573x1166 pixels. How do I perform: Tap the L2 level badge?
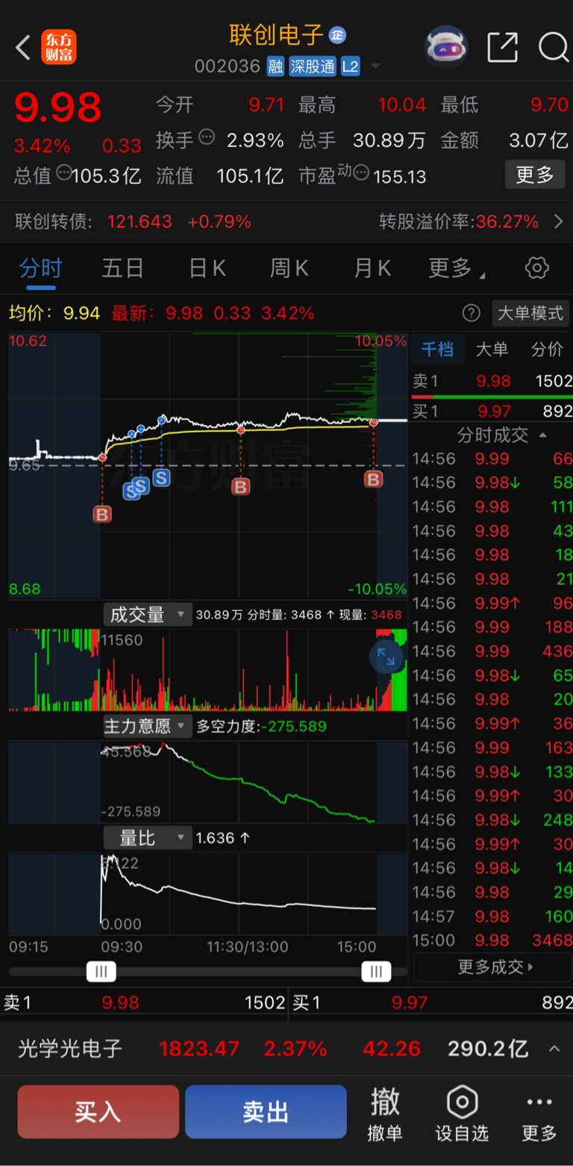coord(351,66)
